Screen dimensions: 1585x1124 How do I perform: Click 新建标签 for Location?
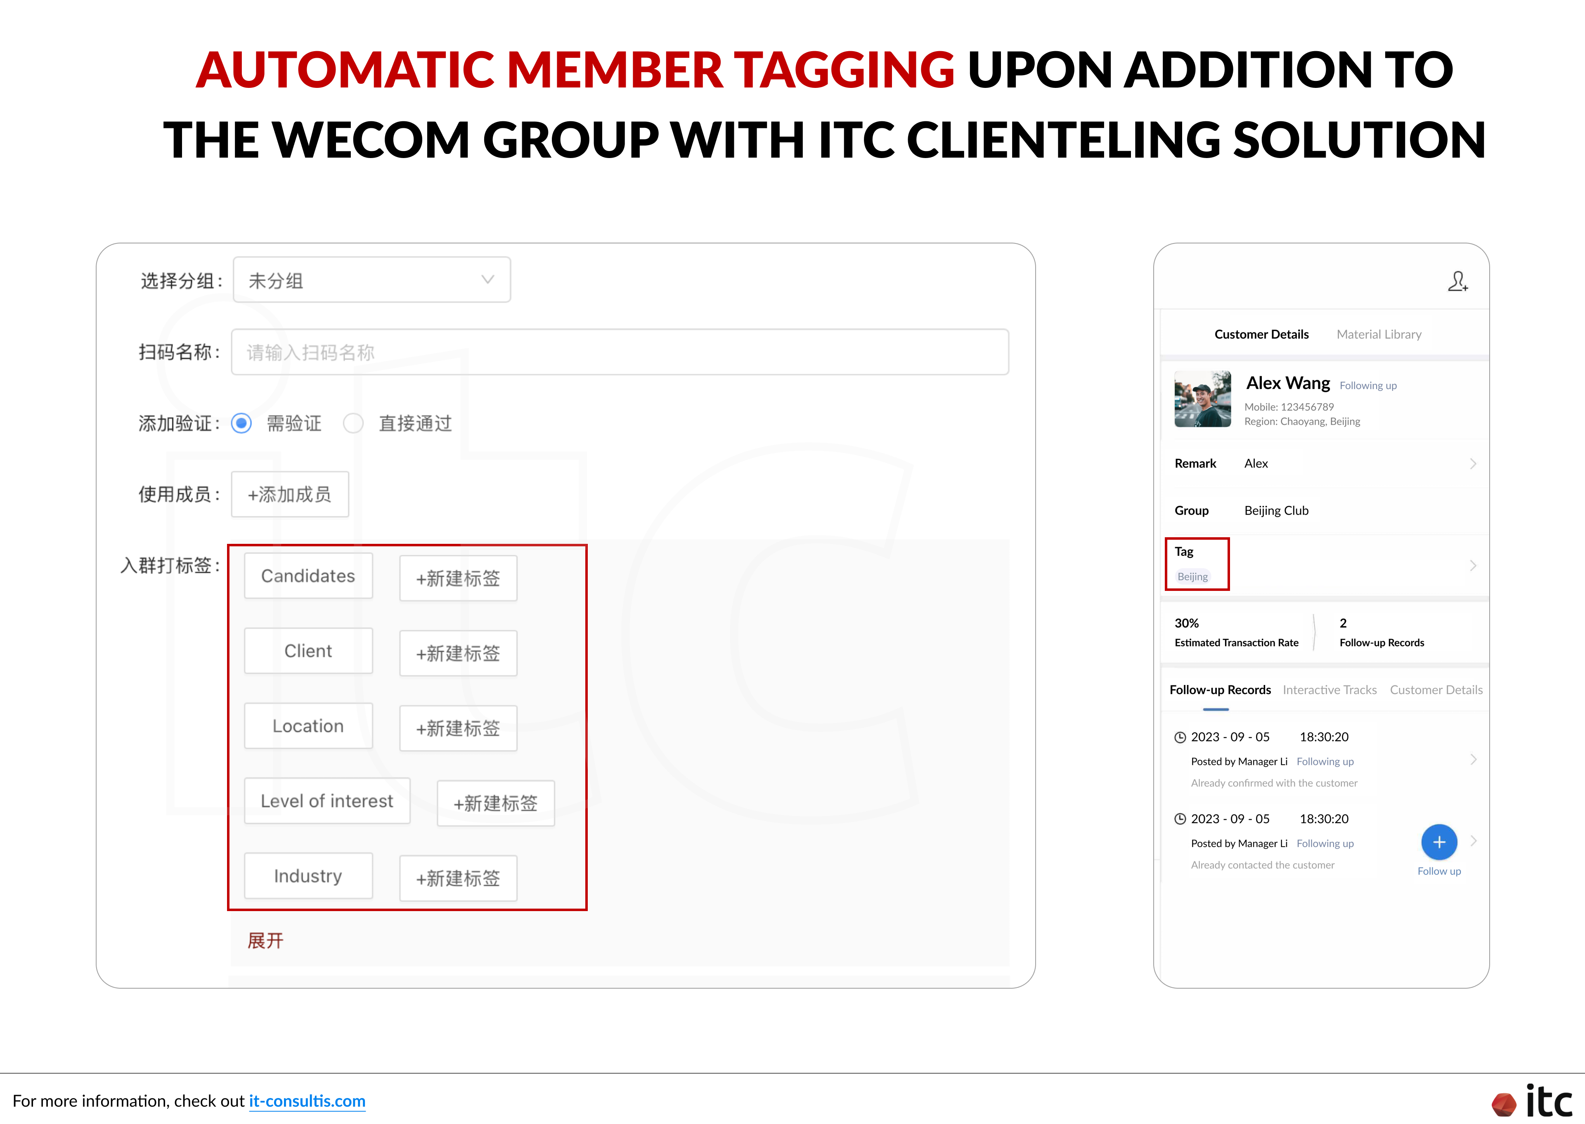tap(460, 727)
